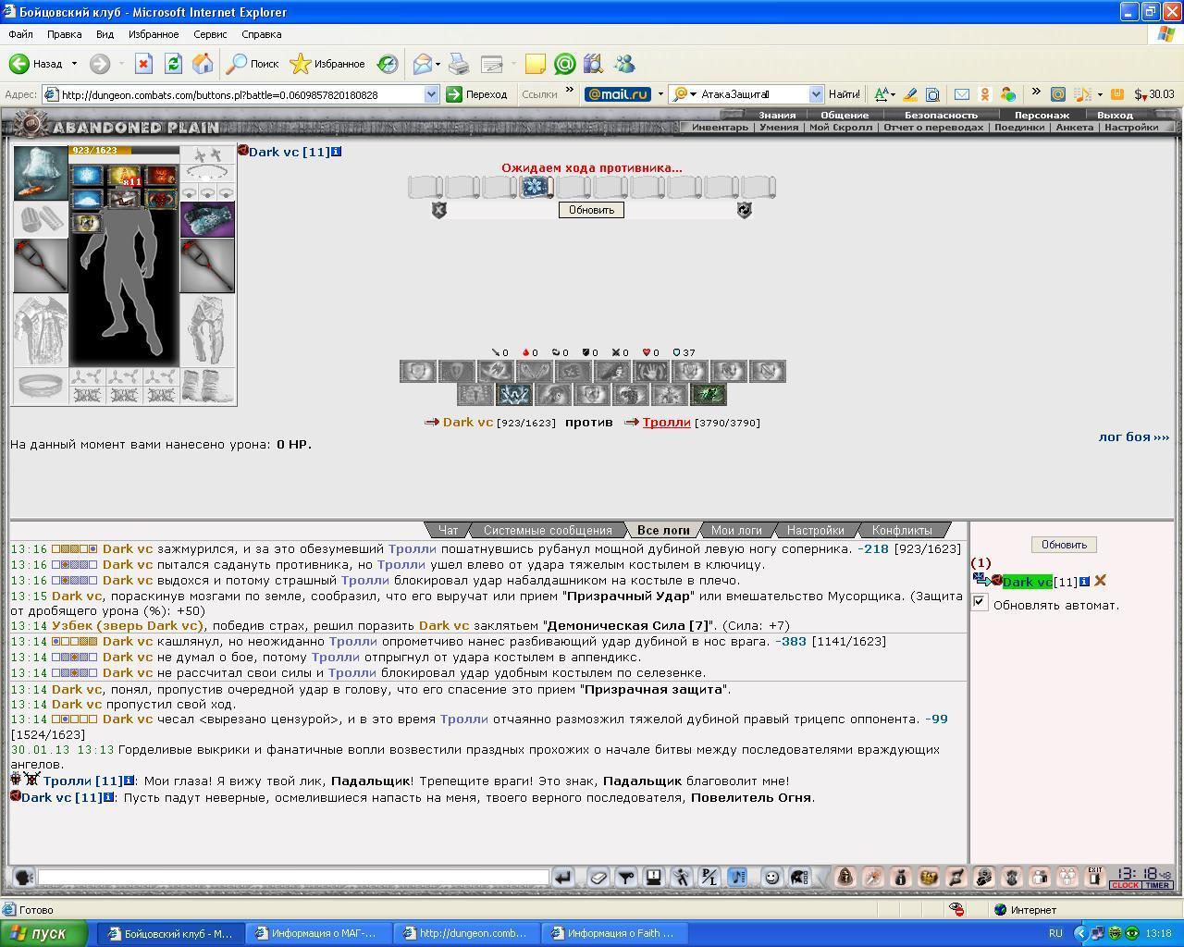Click the Home icon in IE toolbar
This screenshot has height=947, width=1184.
(203, 64)
